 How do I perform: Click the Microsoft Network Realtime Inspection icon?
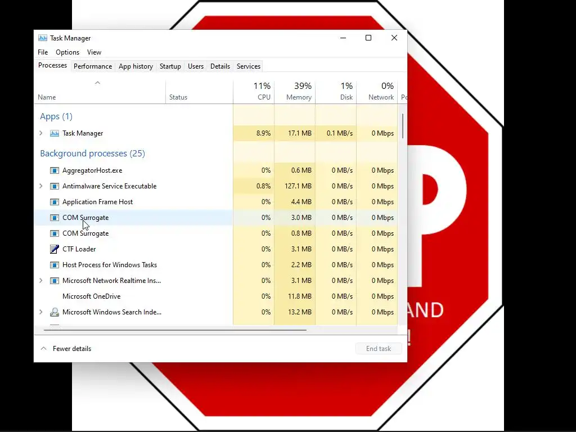pos(55,281)
